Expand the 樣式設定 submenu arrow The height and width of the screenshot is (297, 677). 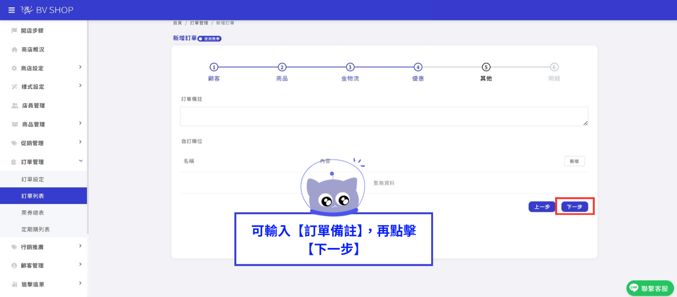point(80,86)
